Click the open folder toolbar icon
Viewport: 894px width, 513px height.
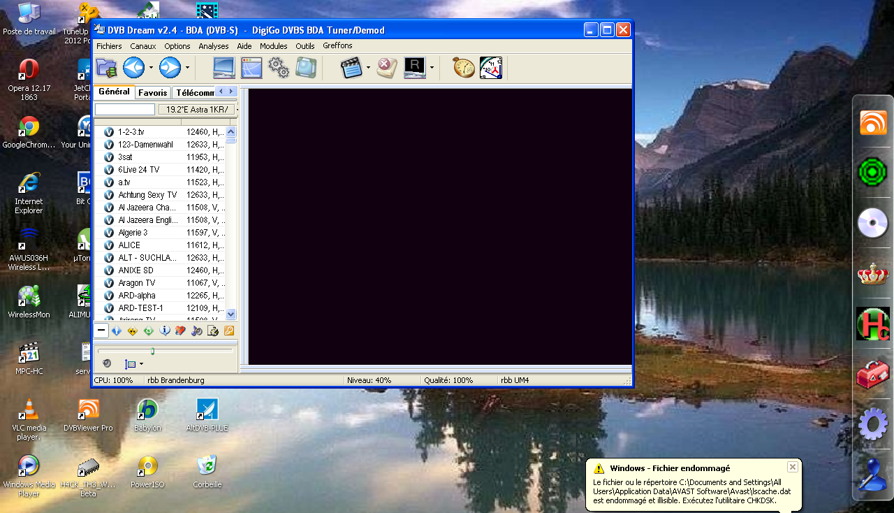[107, 68]
